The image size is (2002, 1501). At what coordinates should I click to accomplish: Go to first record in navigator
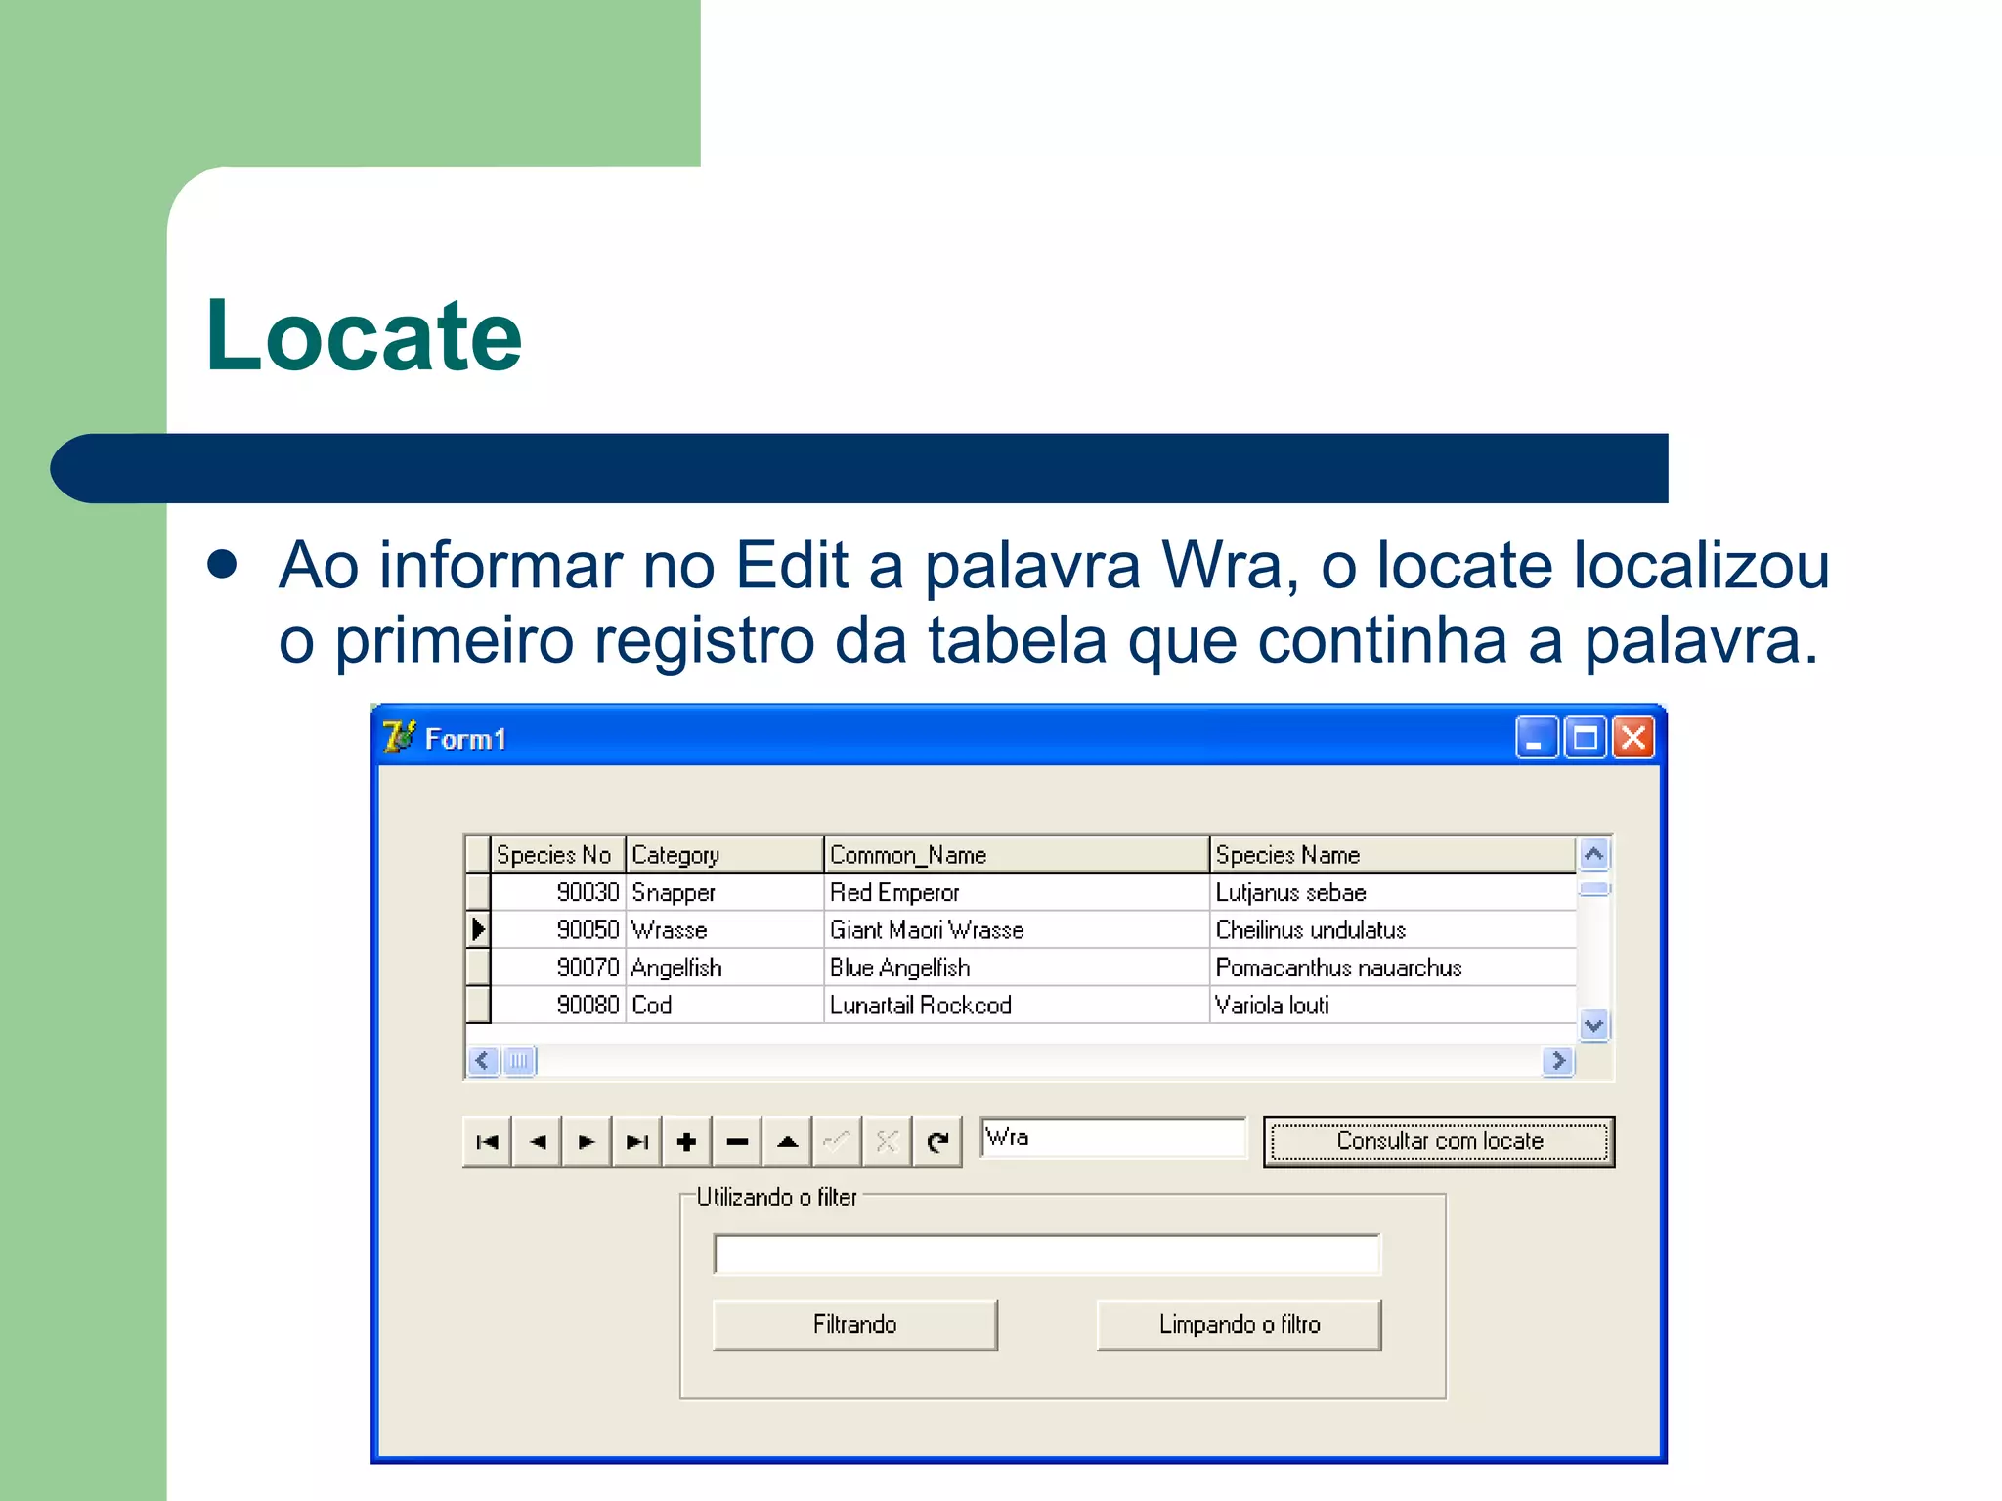pyautogui.click(x=487, y=1141)
